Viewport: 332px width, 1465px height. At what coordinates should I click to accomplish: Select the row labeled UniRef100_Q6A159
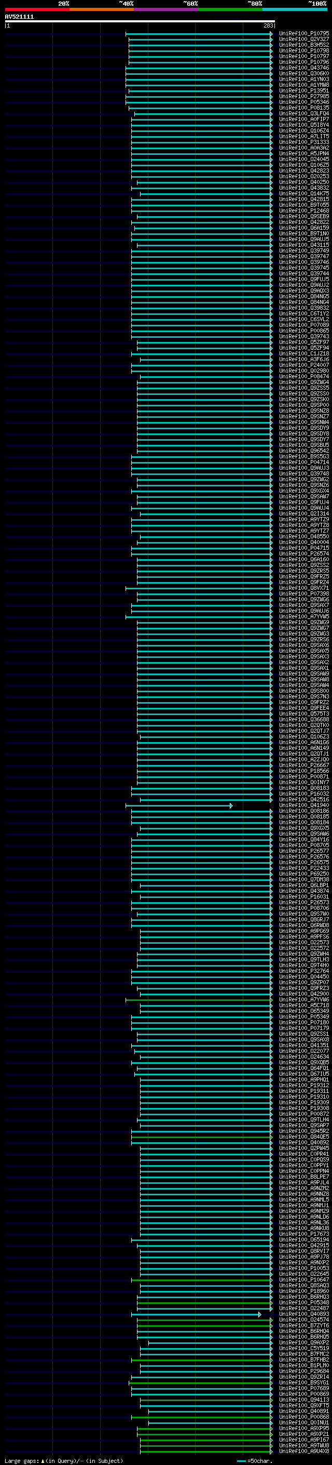click(304, 228)
